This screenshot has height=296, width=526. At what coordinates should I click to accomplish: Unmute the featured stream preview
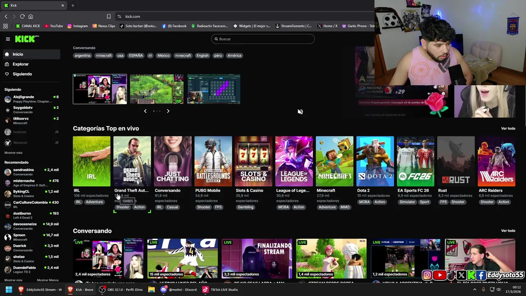click(300, 112)
